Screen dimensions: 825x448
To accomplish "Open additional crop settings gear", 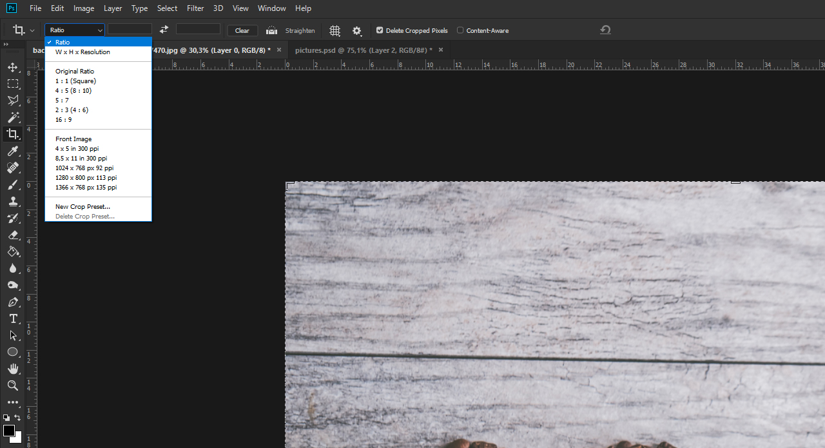I will coord(356,30).
